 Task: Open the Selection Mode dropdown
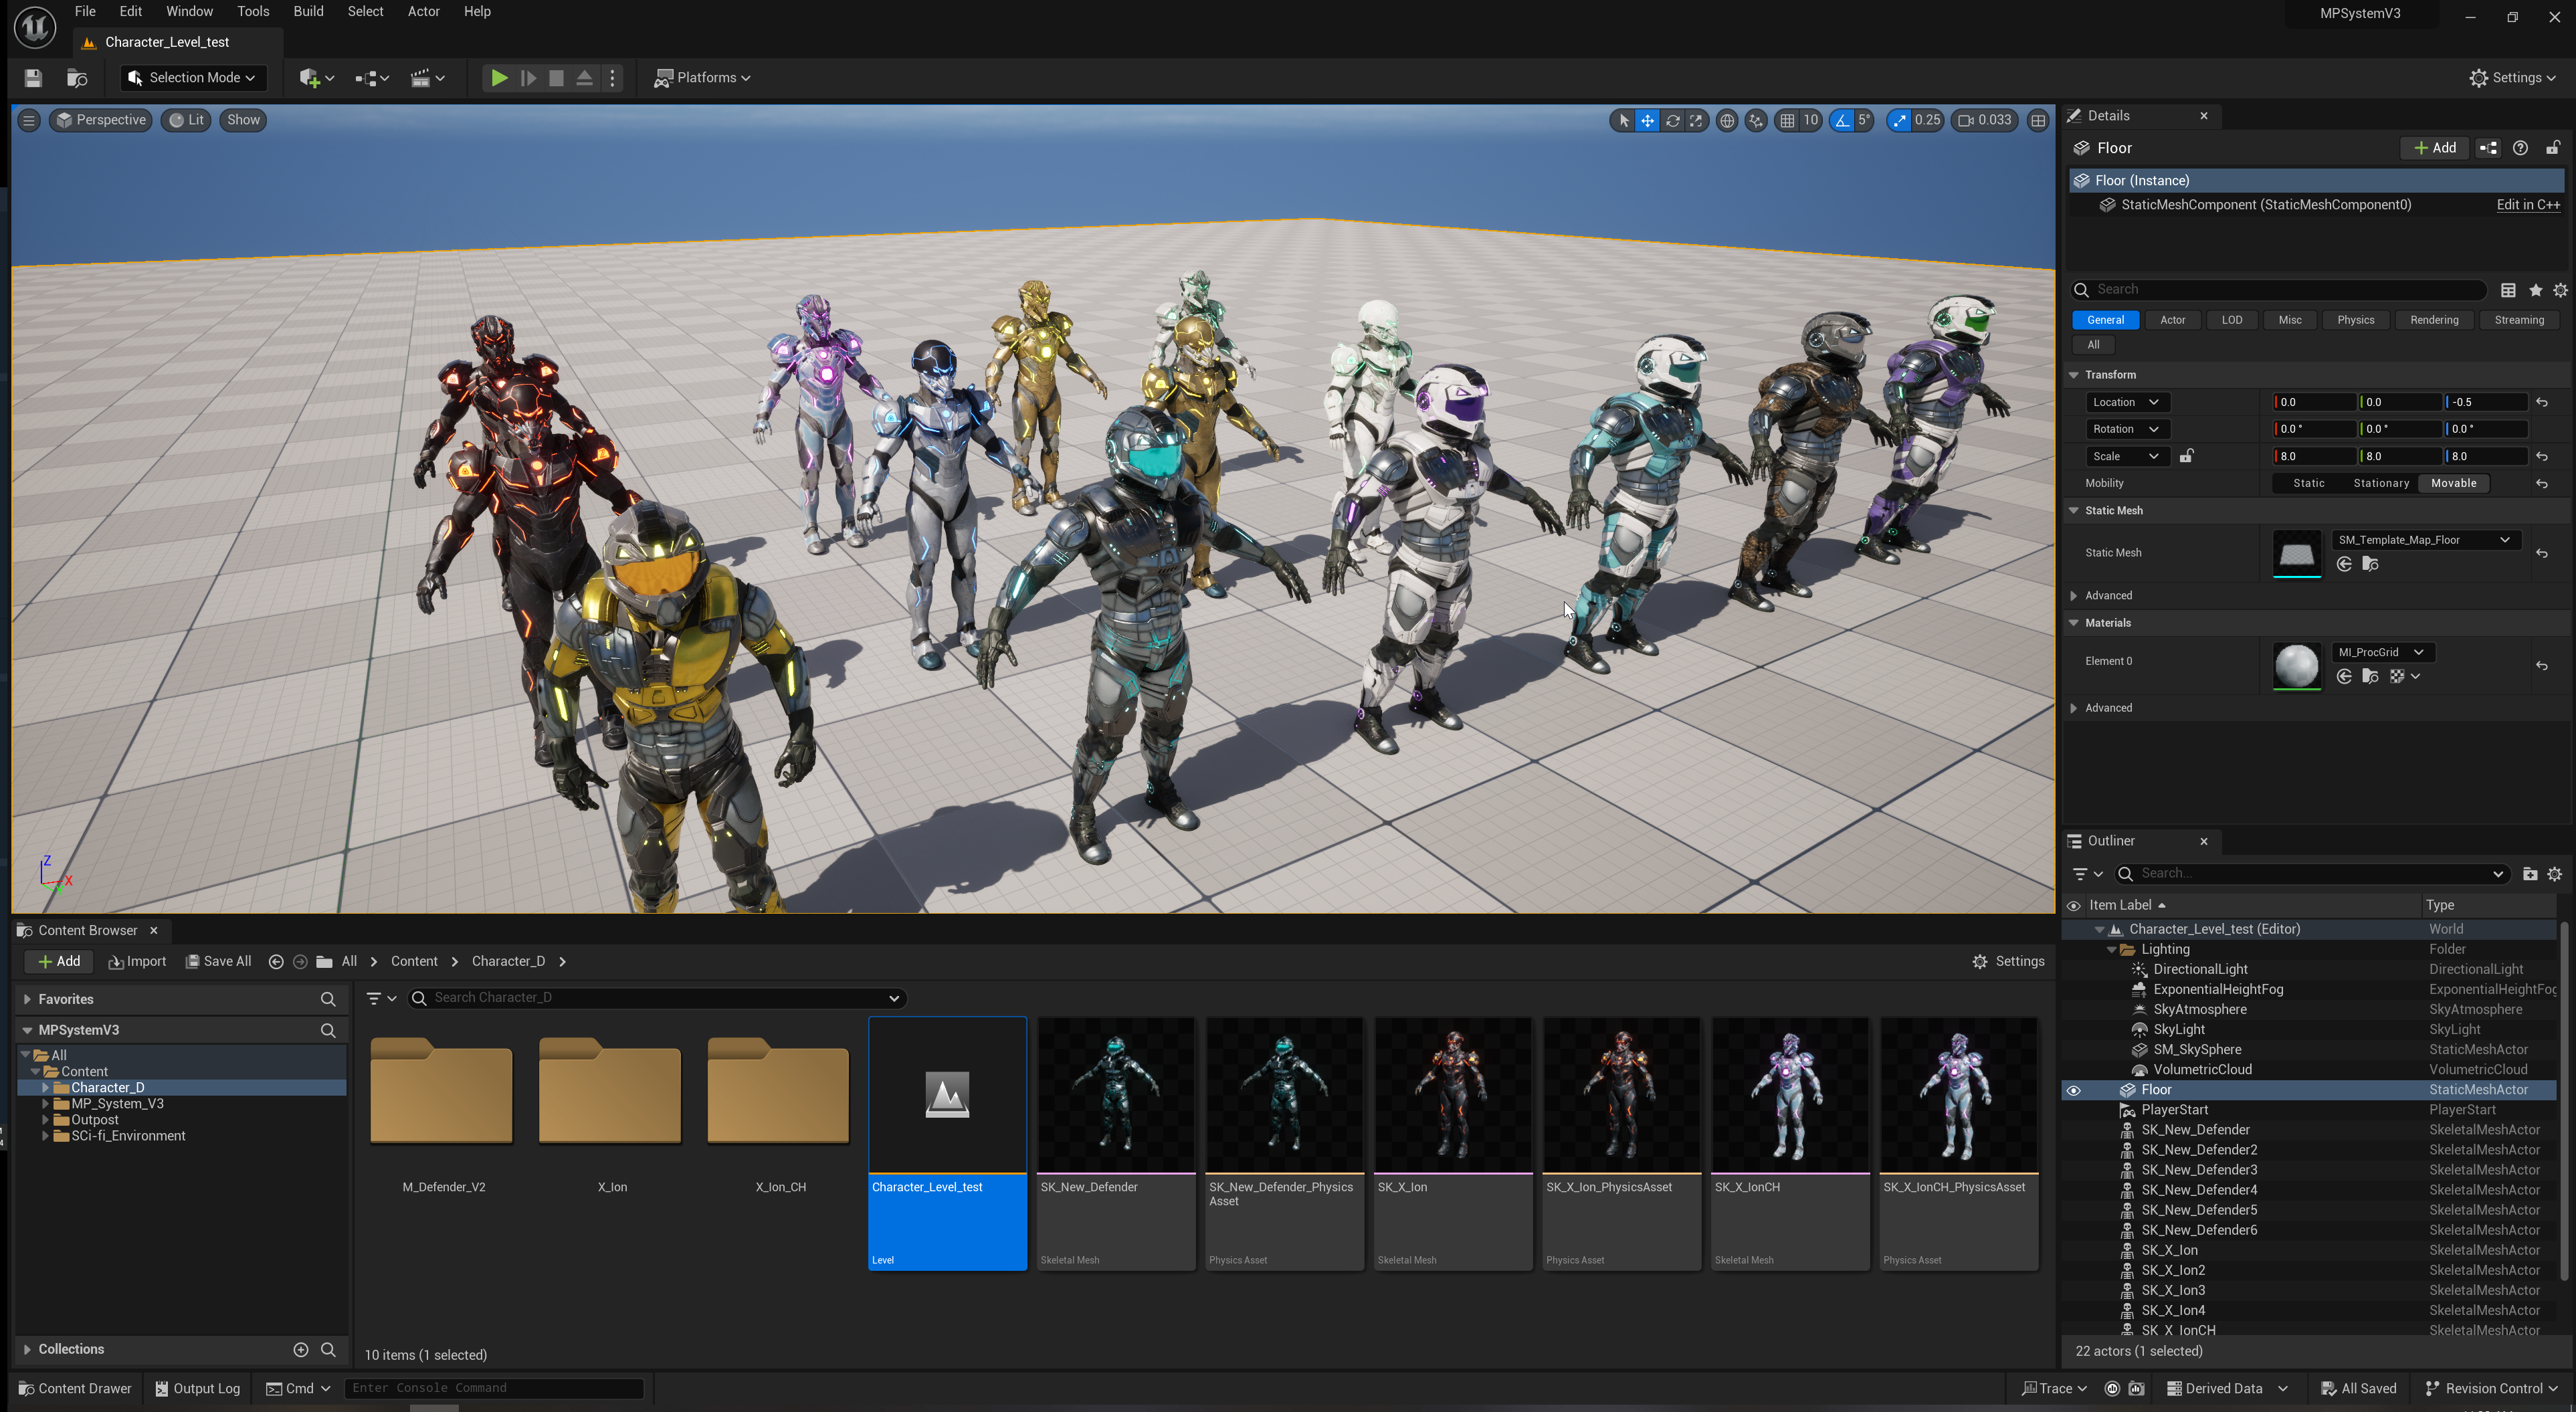192,78
